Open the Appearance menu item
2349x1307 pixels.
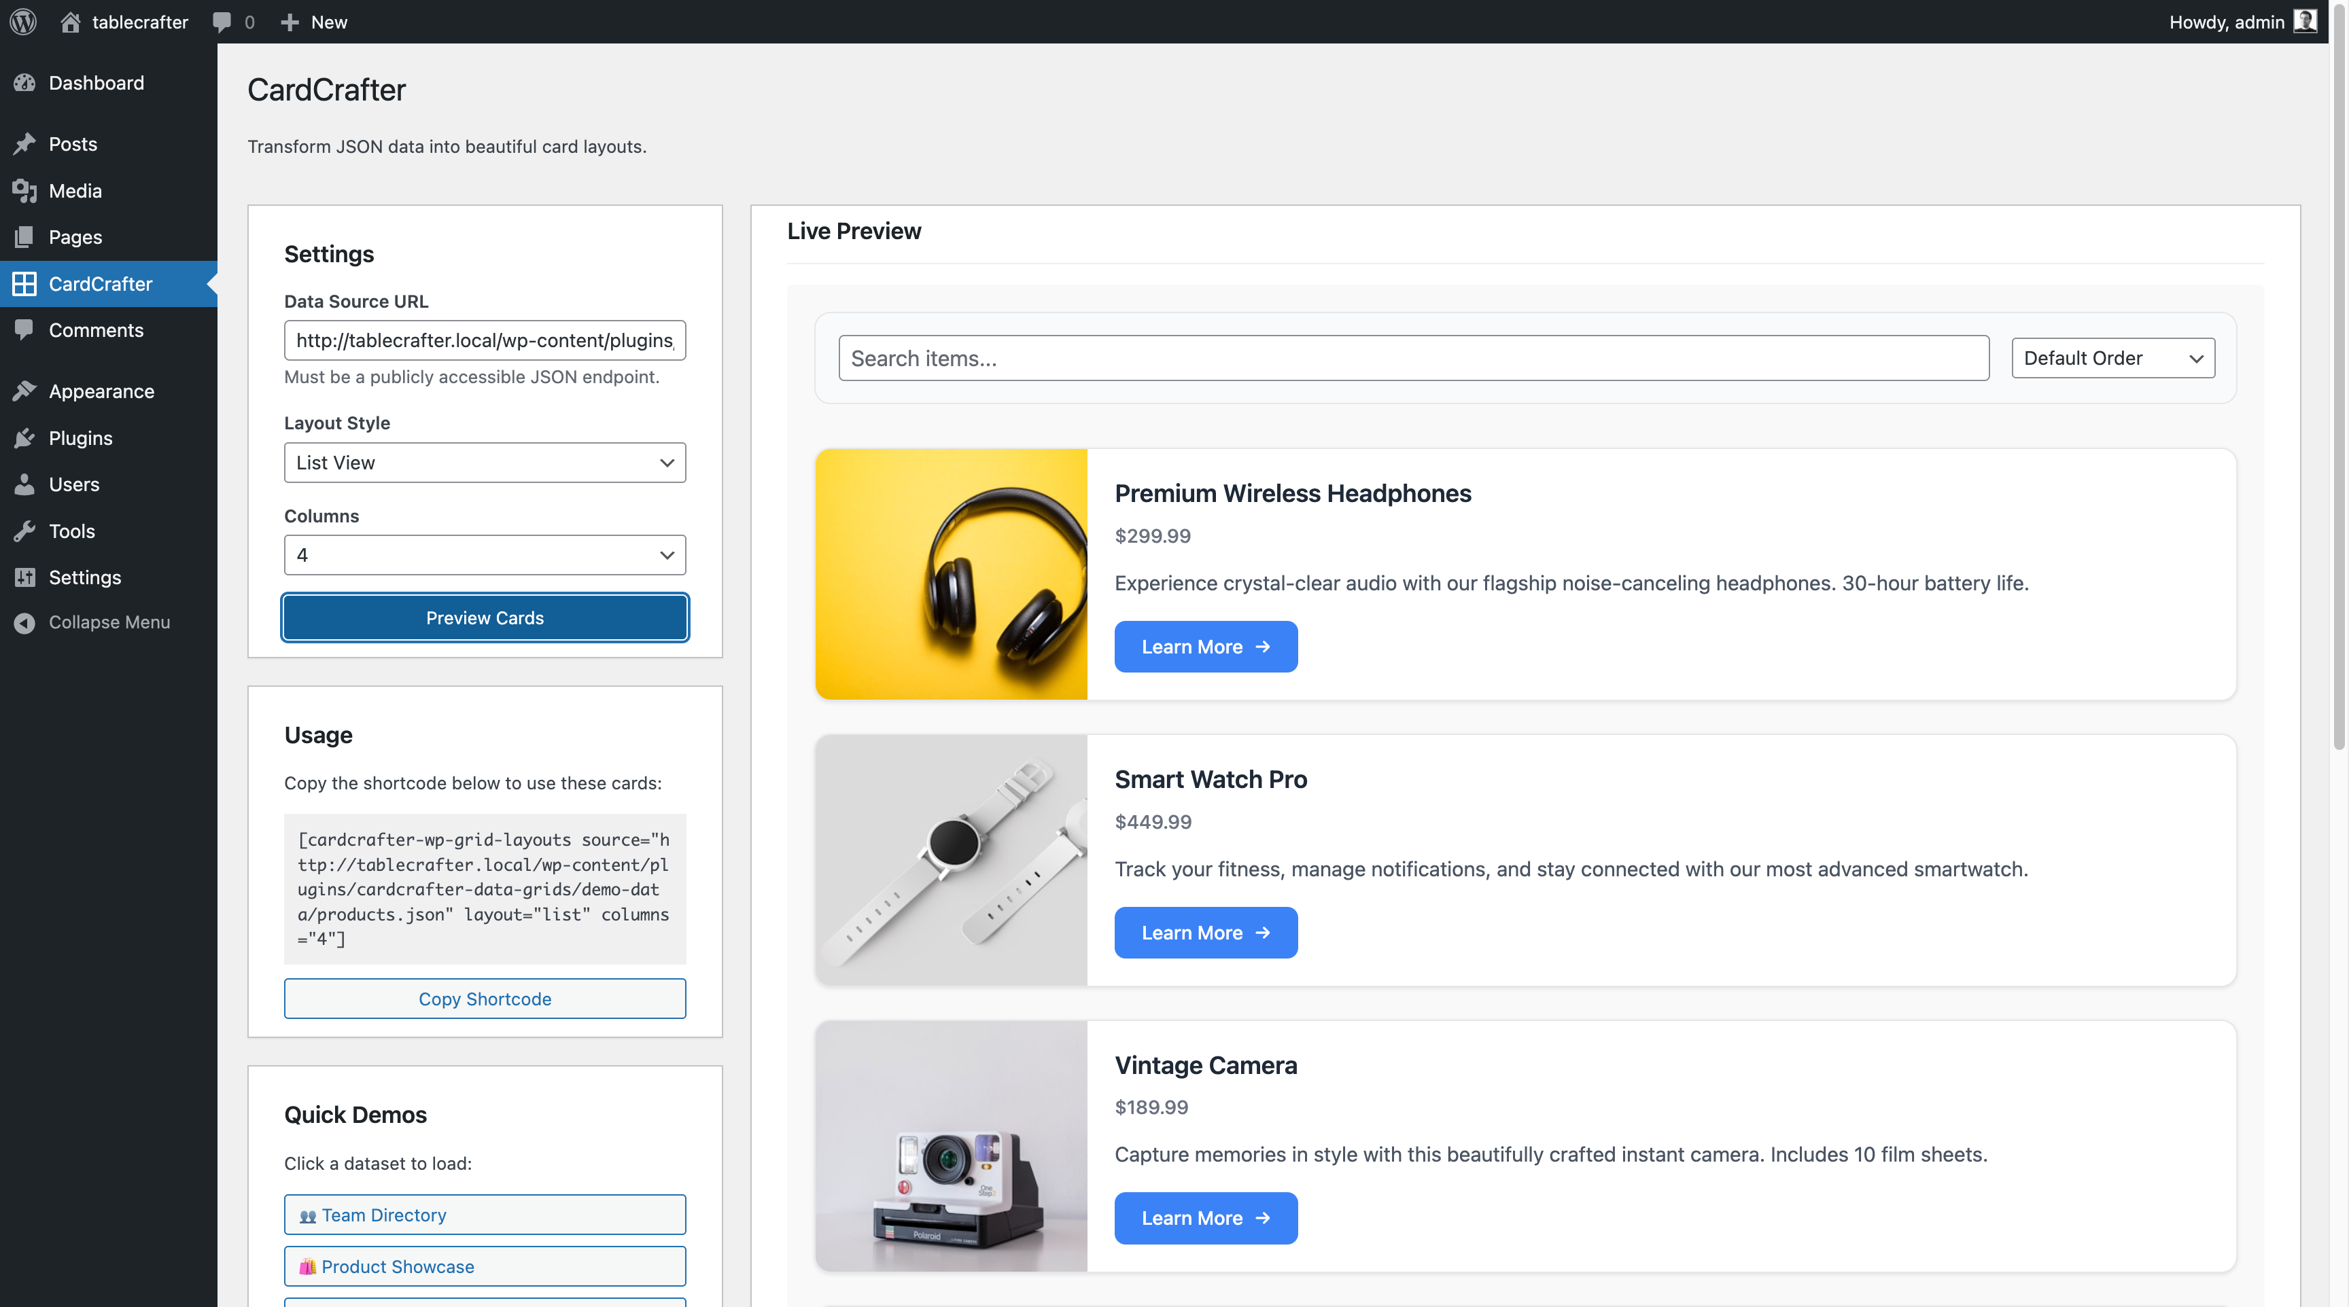[101, 392]
